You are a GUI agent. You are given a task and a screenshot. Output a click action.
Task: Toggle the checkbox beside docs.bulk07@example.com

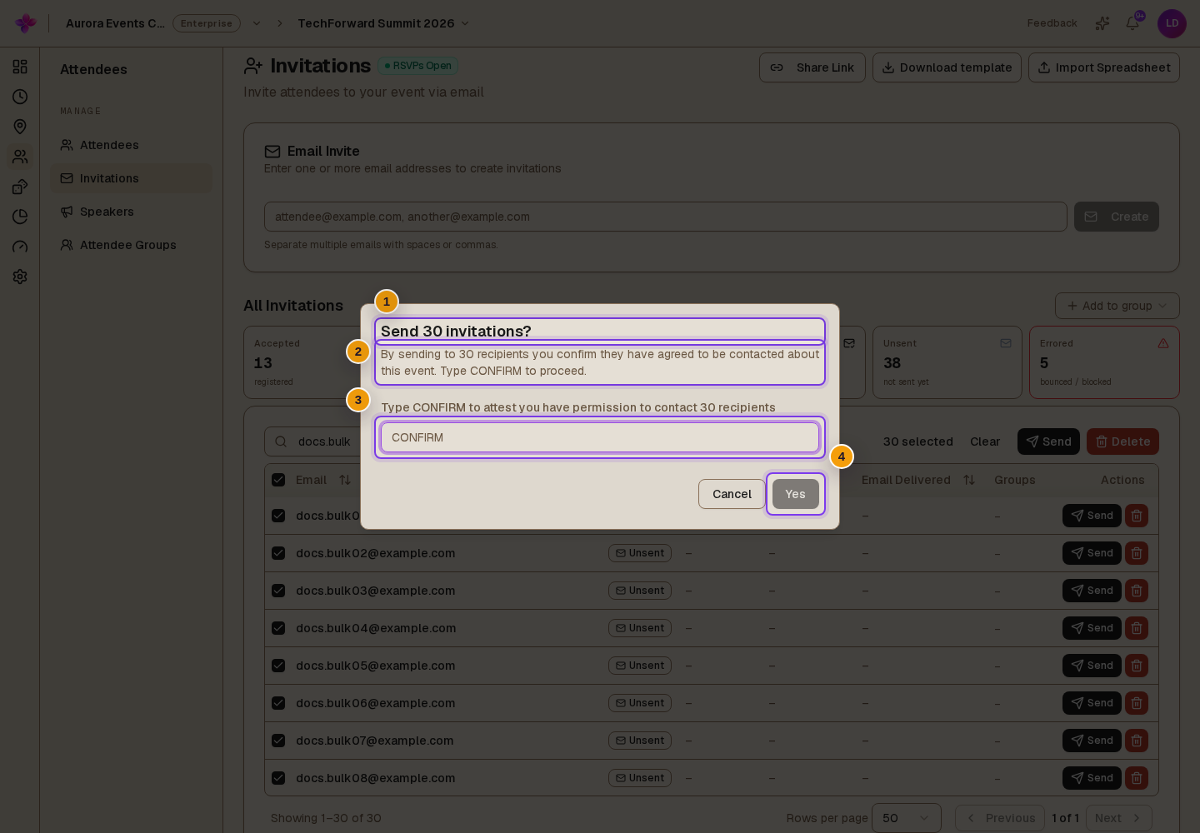[x=278, y=741]
